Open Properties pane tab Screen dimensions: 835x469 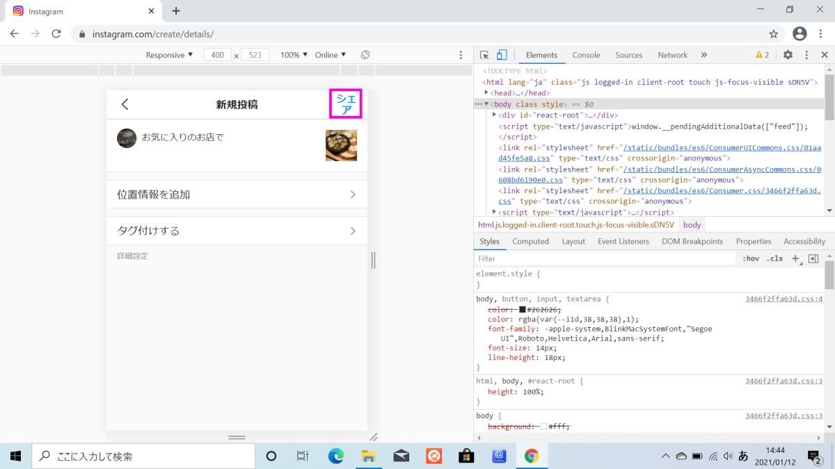tap(754, 241)
